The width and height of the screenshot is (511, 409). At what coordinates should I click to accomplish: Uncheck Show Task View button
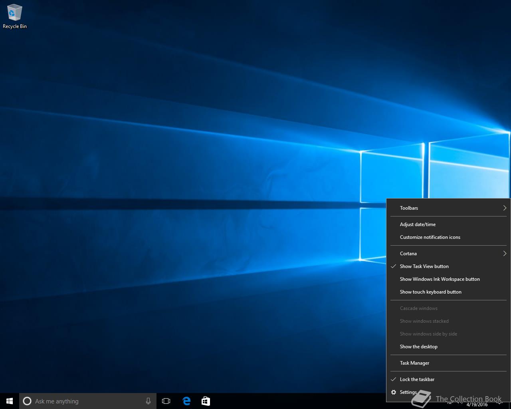[x=448, y=266]
